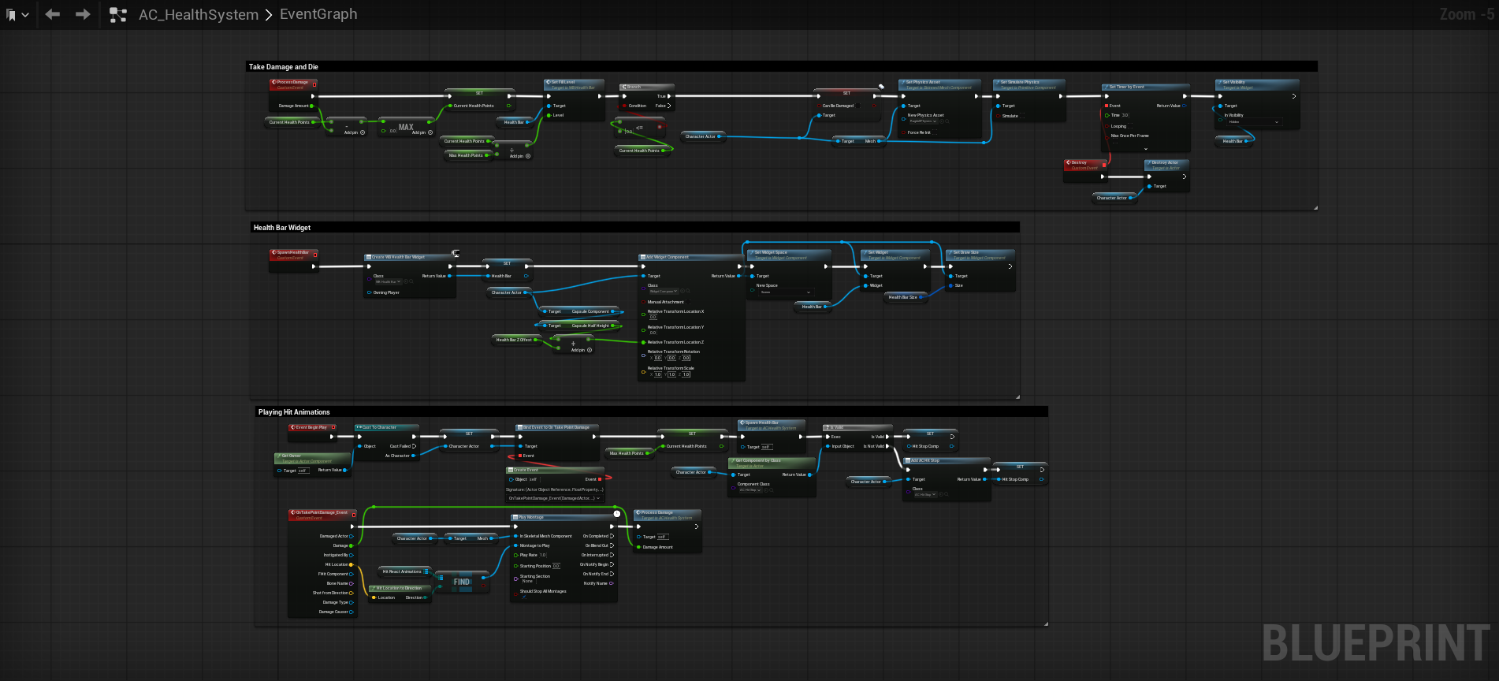Select the Set Fill Level node header

(574, 84)
